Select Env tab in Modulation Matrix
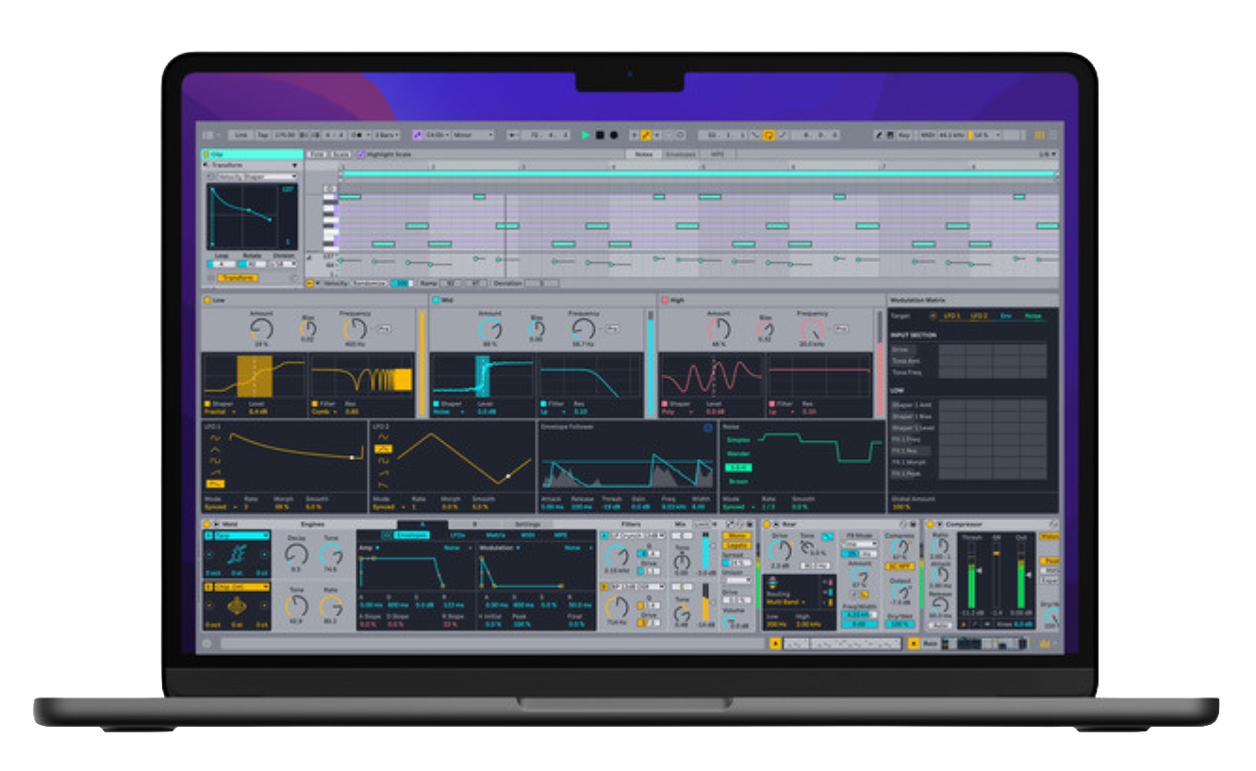Screen dimensions: 1256x771 (1006, 316)
